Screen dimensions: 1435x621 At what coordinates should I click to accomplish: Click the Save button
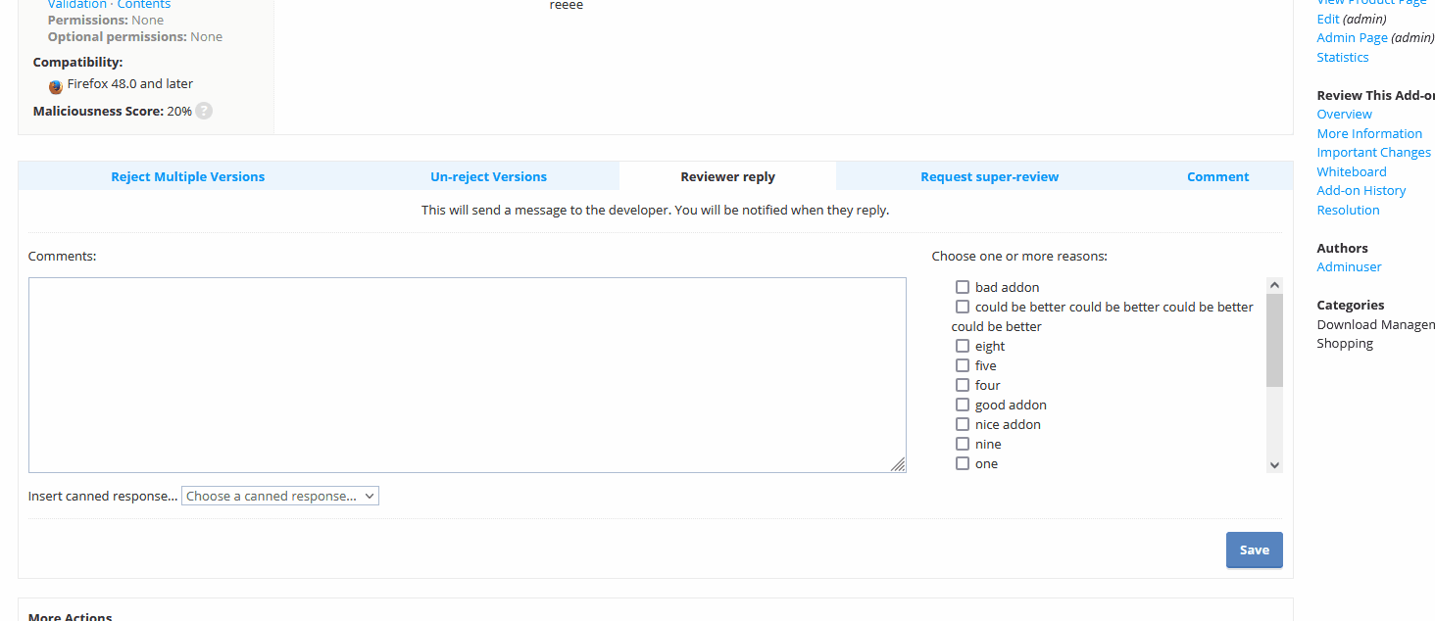tap(1254, 549)
